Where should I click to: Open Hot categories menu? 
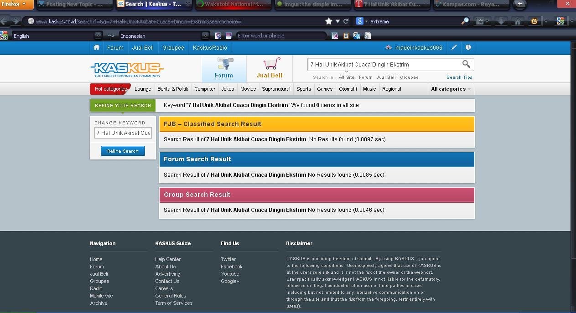tap(110, 89)
